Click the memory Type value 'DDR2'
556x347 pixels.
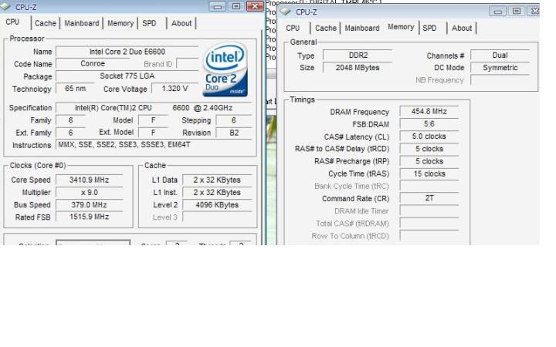click(358, 56)
